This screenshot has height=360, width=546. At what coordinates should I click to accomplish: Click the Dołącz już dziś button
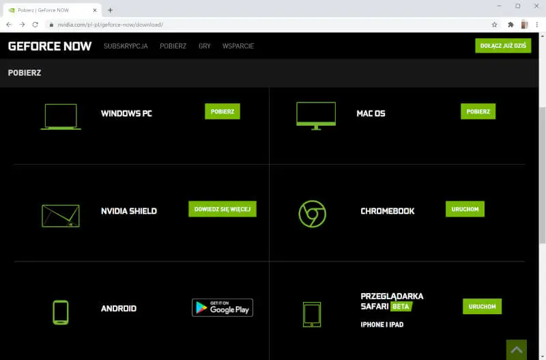503,46
